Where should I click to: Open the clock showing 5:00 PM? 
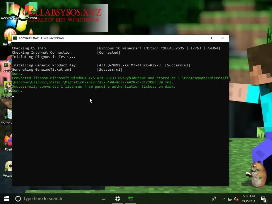pyautogui.click(x=249, y=199)
